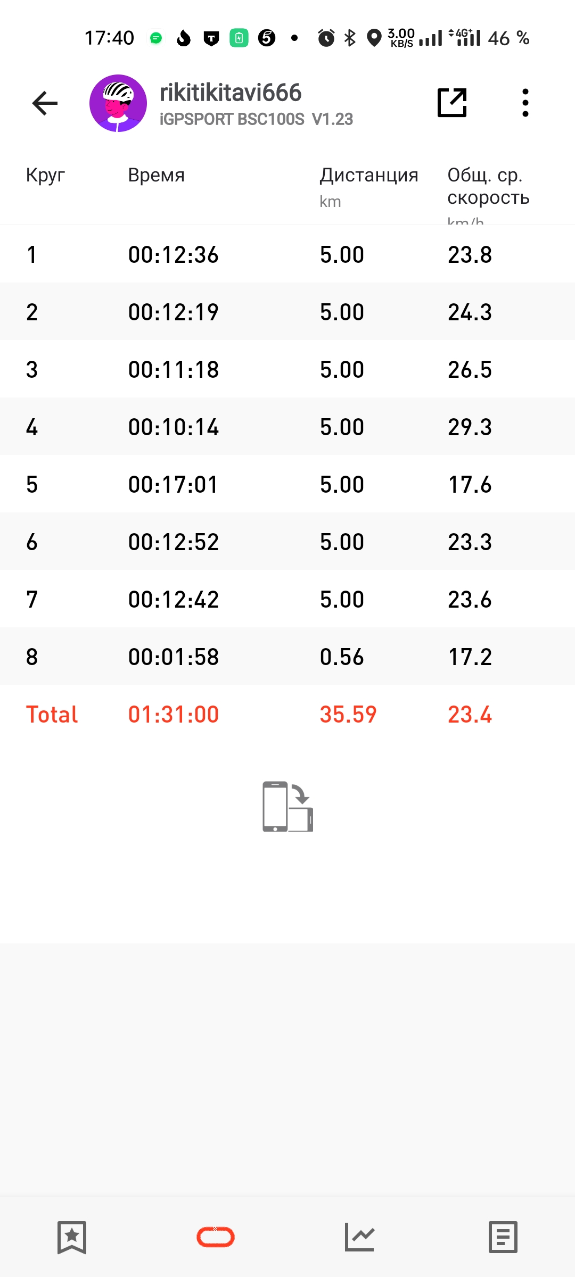575x1277 pixels.
Task: Open the share/export icon
Action: click(x=452, y=103)
